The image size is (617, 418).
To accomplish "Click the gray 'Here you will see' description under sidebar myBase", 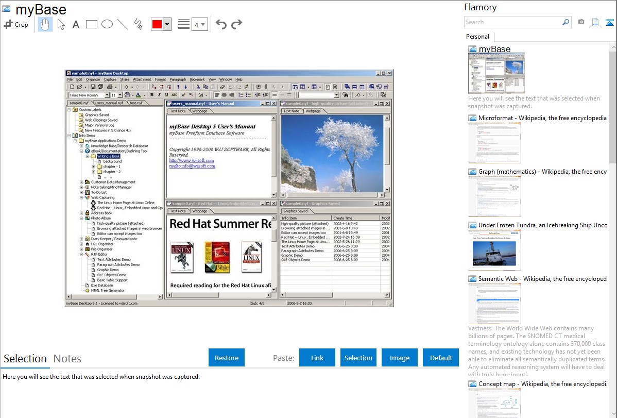I will coord(534,102).
